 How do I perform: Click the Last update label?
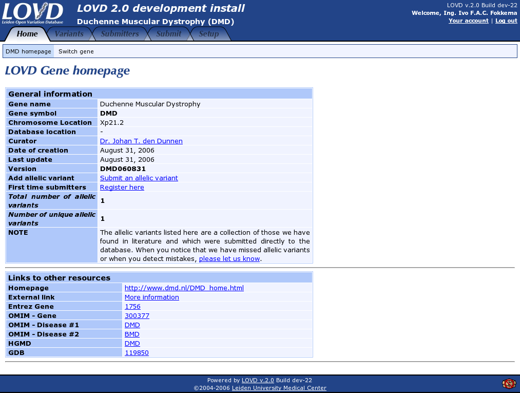click(x=30, y=160)
